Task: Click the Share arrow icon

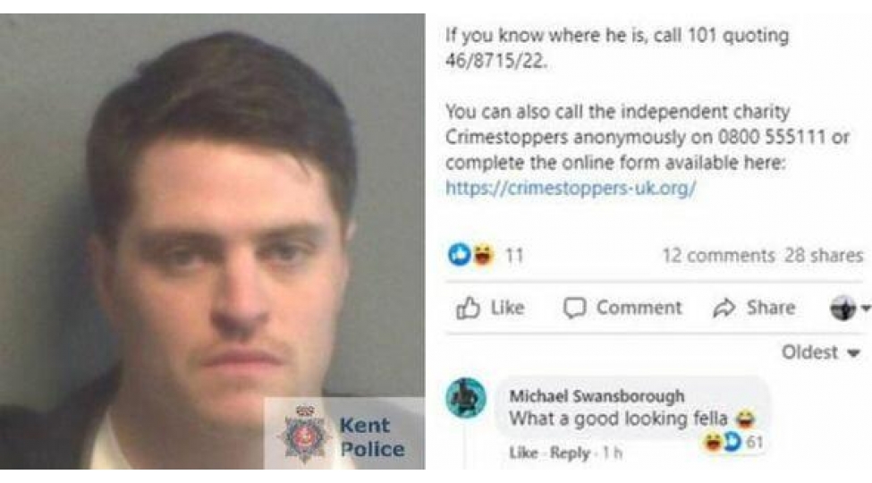Action: pyautogui.click(x=724, y=308)
